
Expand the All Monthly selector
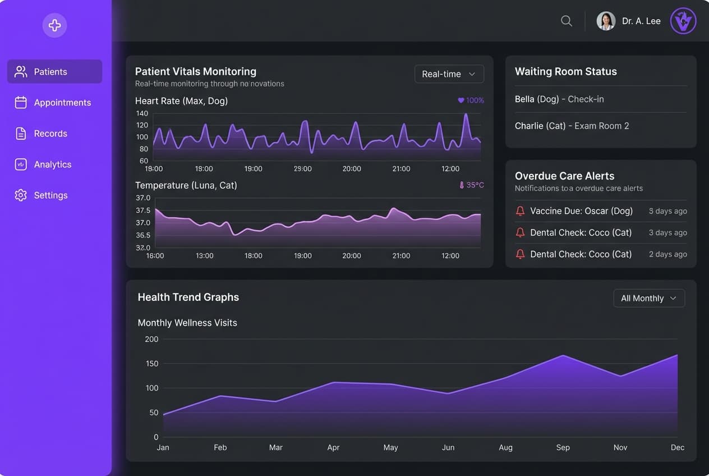pyautogui.click(x=649, y=298)
